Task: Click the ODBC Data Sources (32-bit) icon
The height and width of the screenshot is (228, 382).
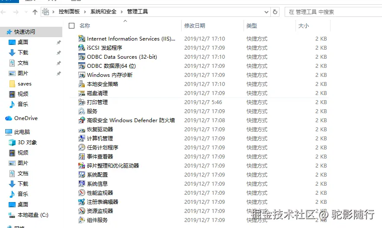Action: [x=82, y=57]
